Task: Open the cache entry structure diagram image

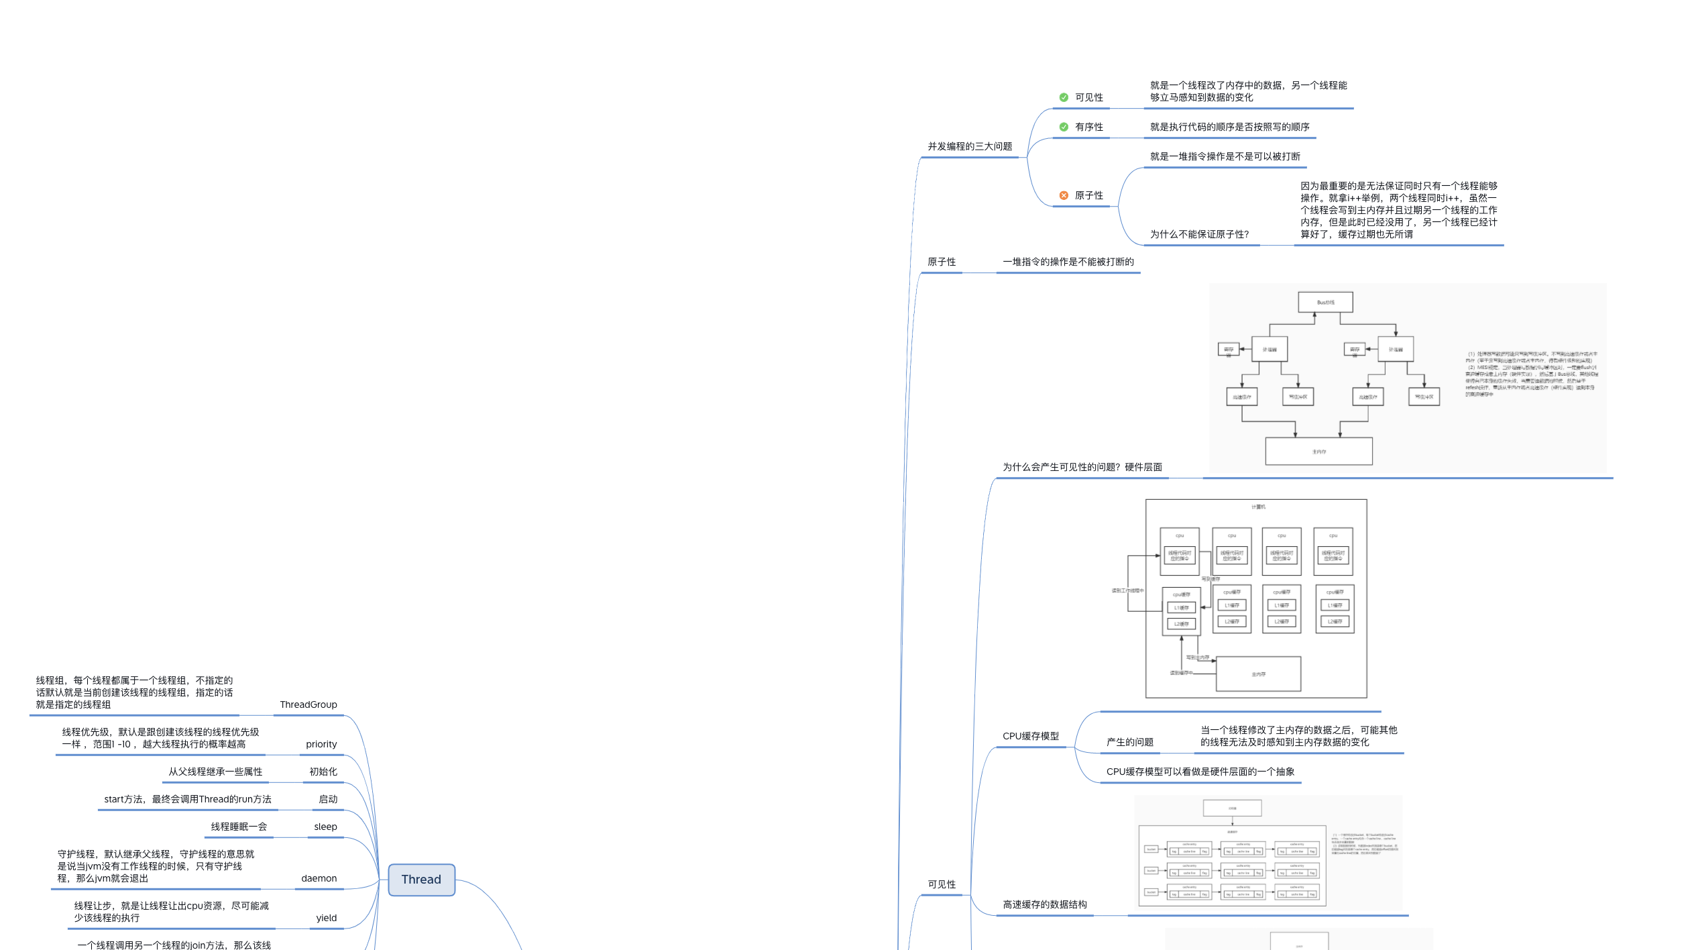Action: pyautogui.click(x=1268, y=853)
